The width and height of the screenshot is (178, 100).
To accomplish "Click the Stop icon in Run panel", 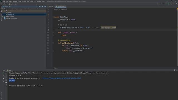I will [3, 75].
